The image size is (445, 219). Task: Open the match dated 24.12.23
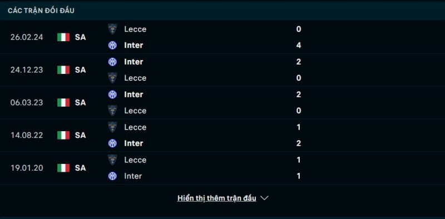tap(222, 70)
